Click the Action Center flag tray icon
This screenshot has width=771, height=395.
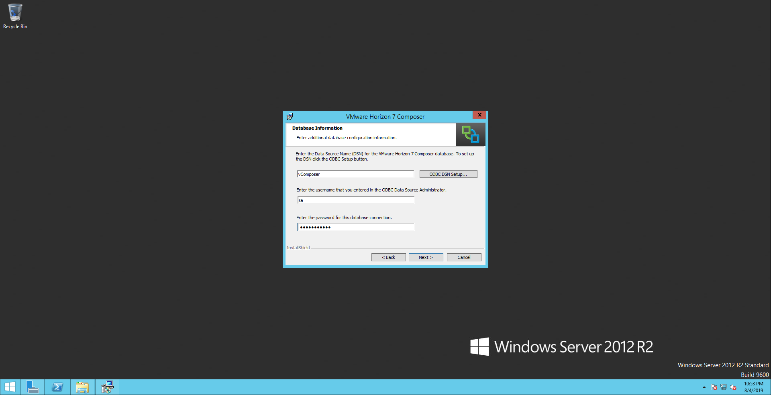pyautogui.click(x=714, y=387)
